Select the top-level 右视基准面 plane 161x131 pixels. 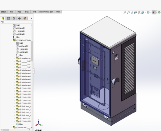coord(19,34)
